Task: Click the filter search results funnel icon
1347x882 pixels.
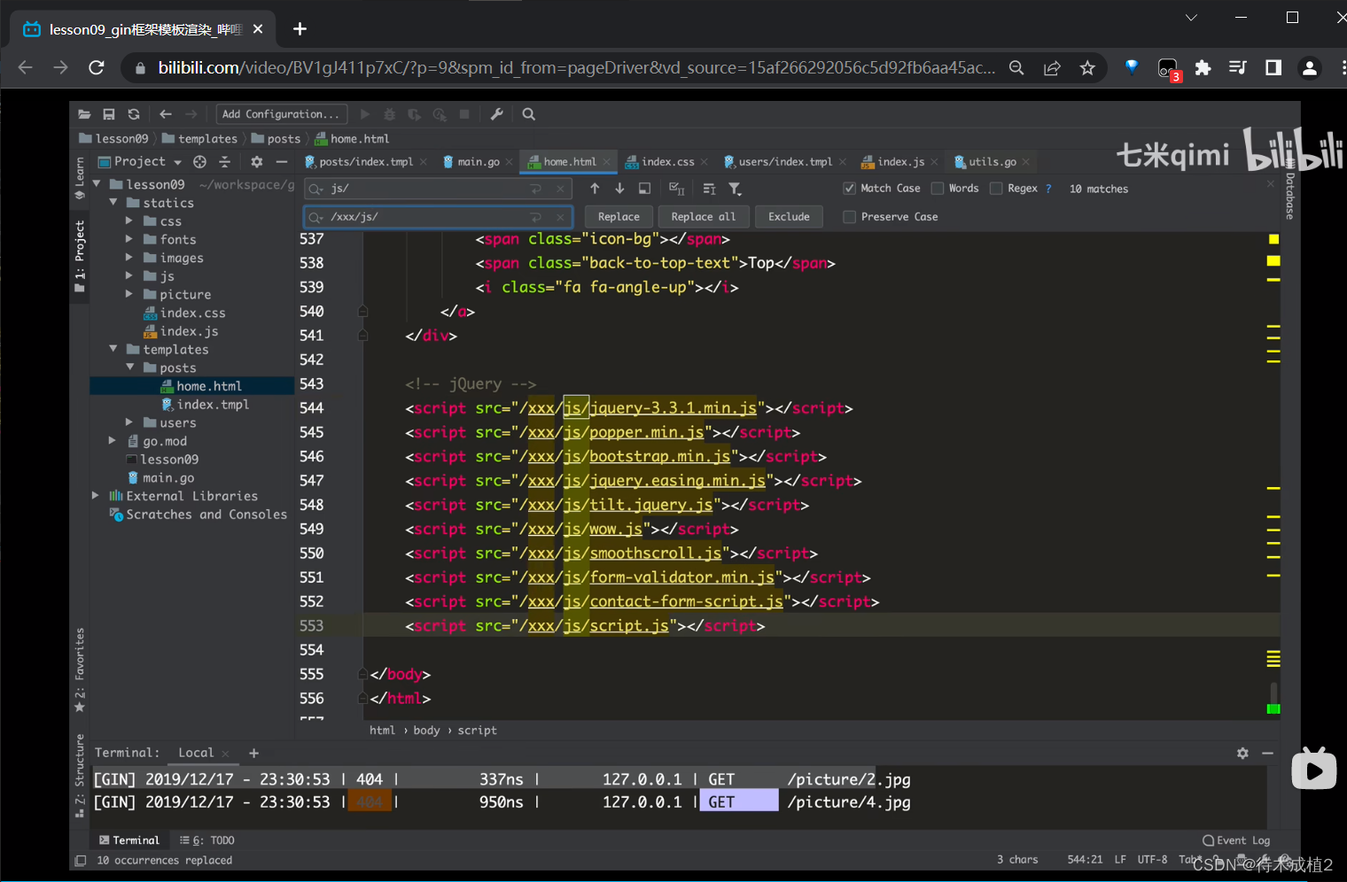Action: coord(735,189)
